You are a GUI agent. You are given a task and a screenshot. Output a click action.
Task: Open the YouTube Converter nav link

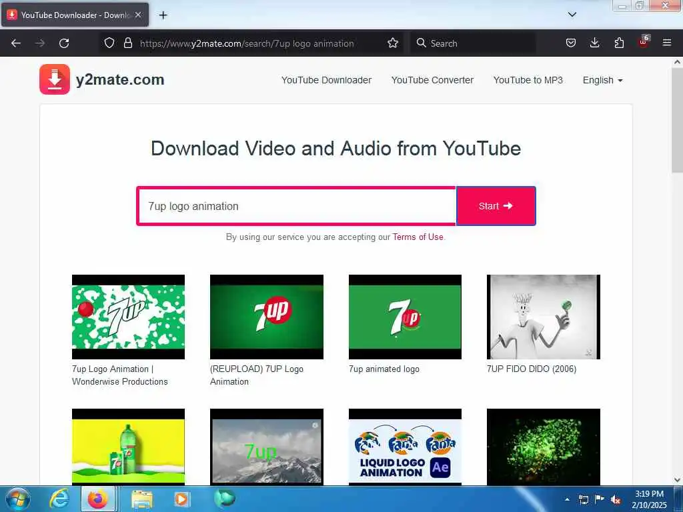tap(432, 80)
